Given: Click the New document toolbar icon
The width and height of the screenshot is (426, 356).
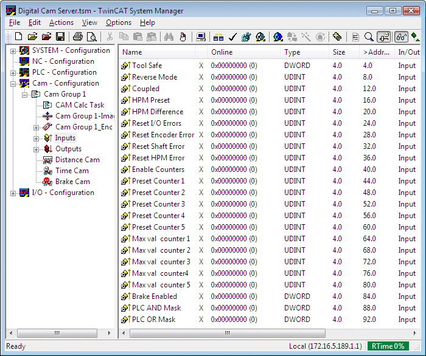Looking at the screenshot, I should click(x=18, y=37).
